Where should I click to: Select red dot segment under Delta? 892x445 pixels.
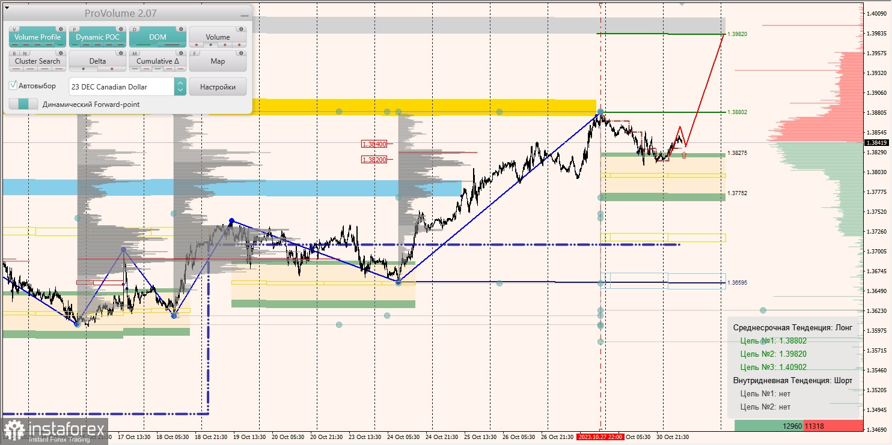[x=112, y=69]
